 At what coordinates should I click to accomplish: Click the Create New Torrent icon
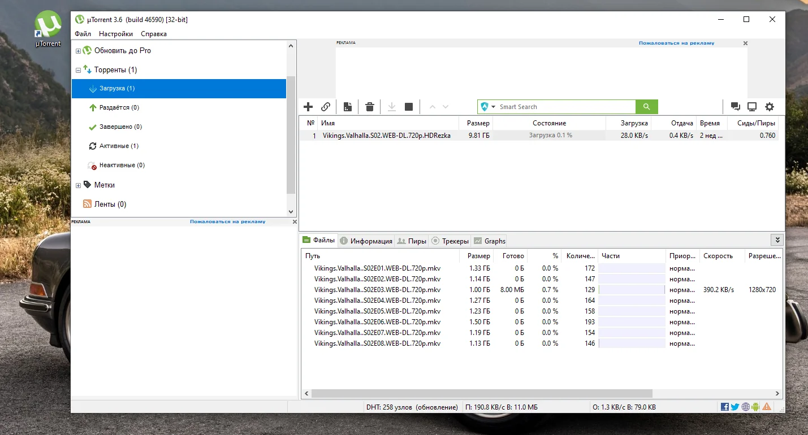(x=348, y=107)
